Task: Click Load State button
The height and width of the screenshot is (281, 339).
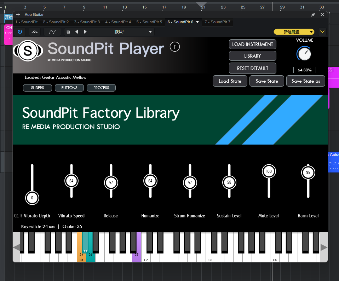Action: (x=230, y=81)
